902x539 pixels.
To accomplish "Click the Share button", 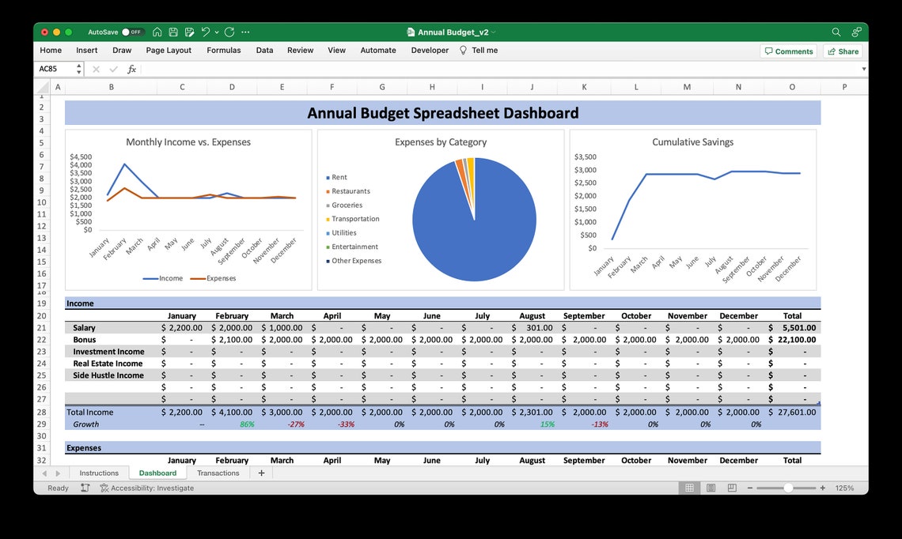I will coord(843,51).
